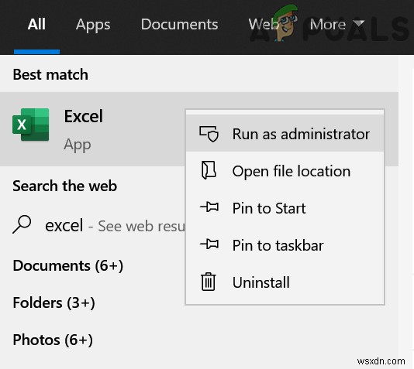This screenshot has height=369, width=414.
Task: Expand the Folders (3+) results group
Action: pos(53,302)
